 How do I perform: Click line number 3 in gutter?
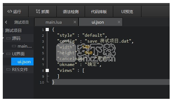[x=43, y=41]
